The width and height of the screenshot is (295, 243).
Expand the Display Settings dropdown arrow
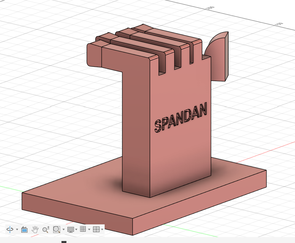tap(76, 229)
